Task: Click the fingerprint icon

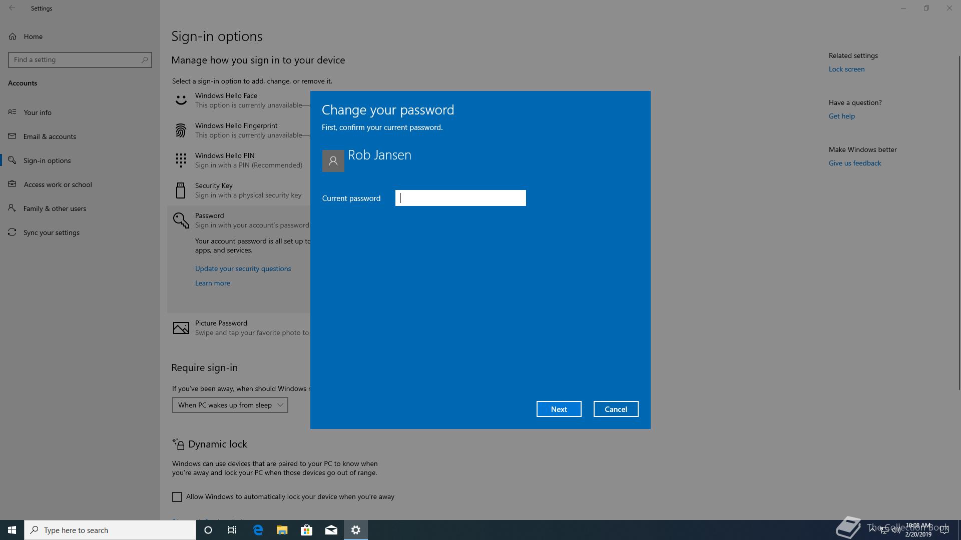Action: pos(181,130)
